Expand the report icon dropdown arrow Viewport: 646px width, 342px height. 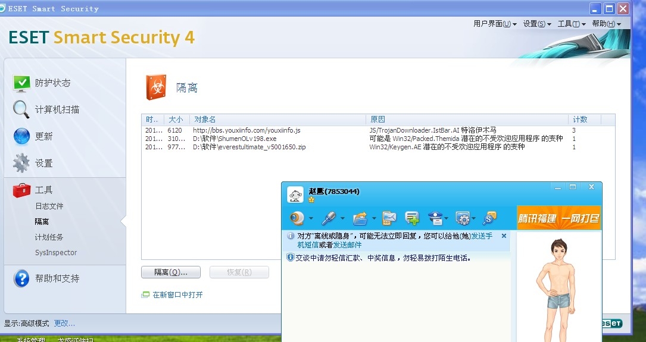[x=447, y=218]
